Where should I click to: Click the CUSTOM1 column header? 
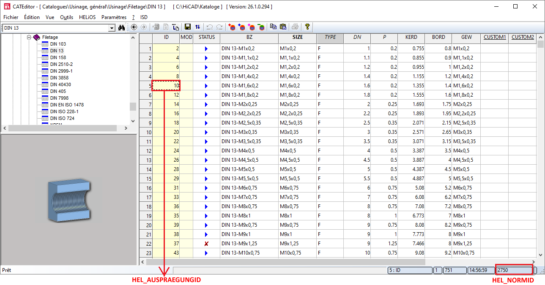pyautogui.click(x=495, y=37)
